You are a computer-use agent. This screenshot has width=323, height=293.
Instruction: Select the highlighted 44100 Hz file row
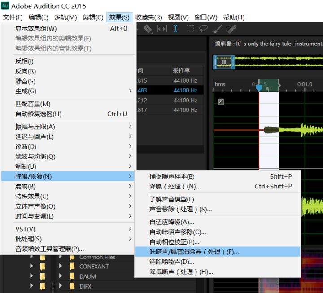(x=170, y=90)
